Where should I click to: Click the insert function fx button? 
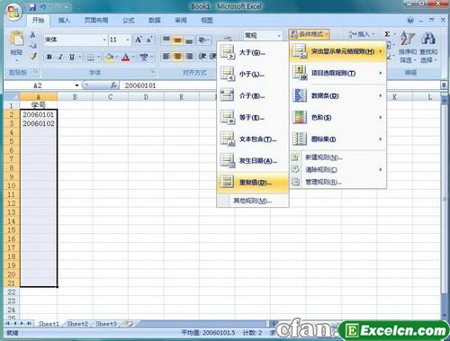113,85
